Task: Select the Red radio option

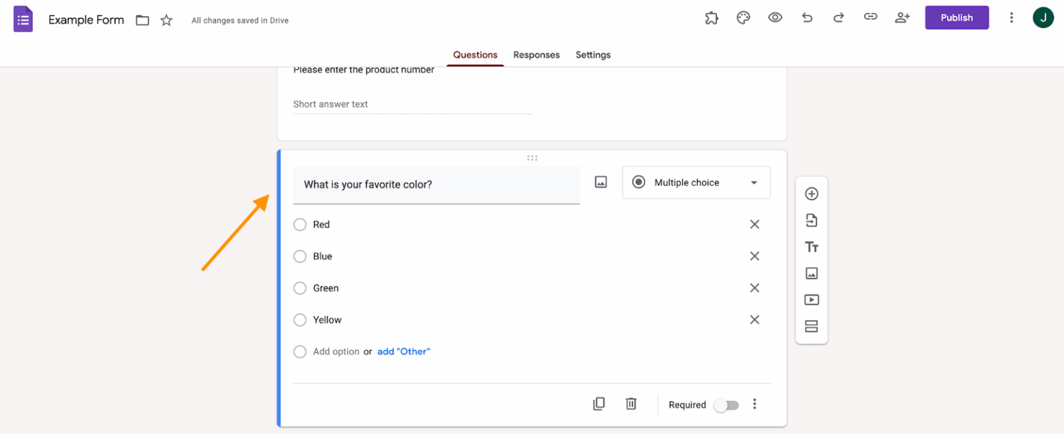Action: [x=300, y=224]
